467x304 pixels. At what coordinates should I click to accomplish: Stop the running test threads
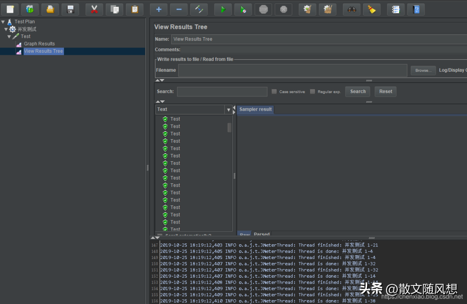(263, 10)
